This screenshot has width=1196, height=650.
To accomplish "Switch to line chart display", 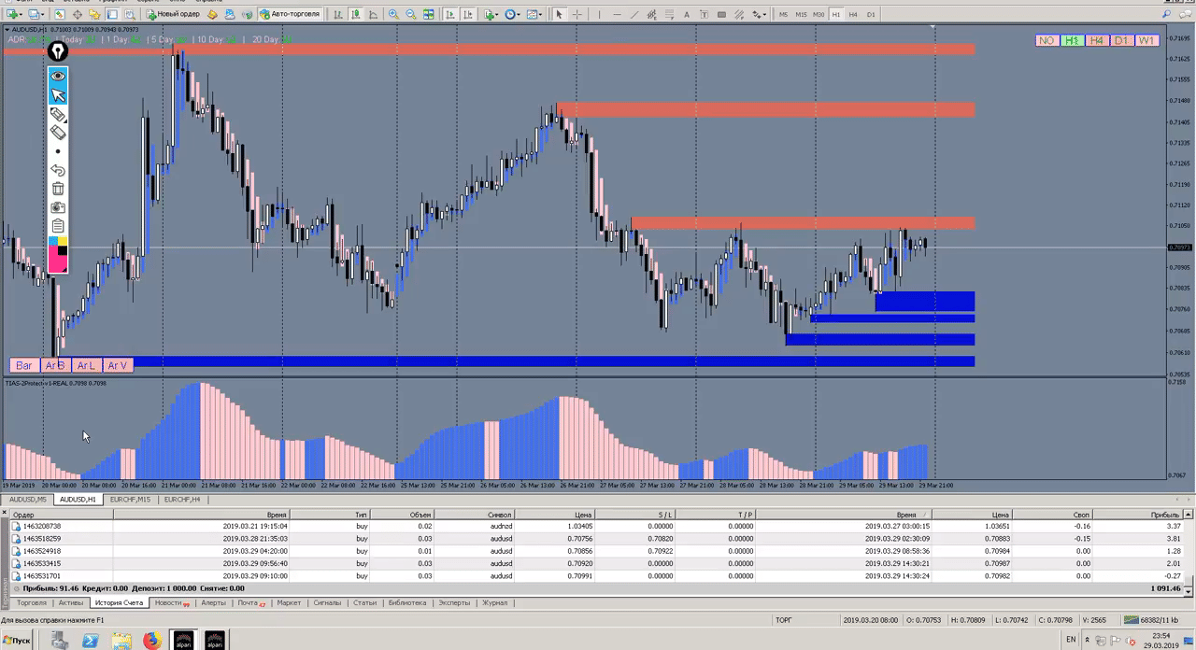I will 373,14.
